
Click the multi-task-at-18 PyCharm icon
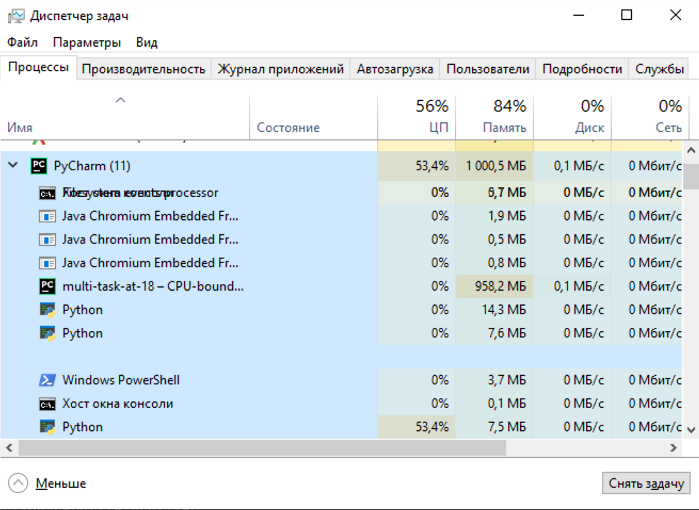tap(47, 286)
